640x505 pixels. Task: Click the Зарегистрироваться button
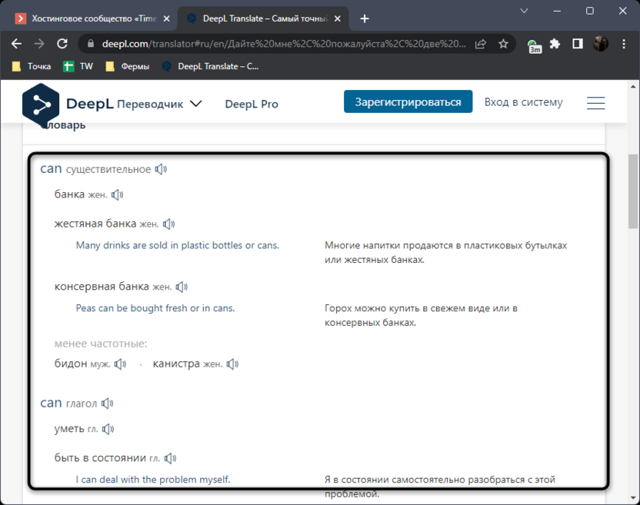pyautogui.click(x=408, y=102)
